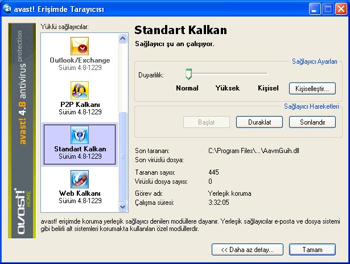Click the Standart Kalkan heading
Viewport: 350px width, 264px height.
click(x=180, y=30)
